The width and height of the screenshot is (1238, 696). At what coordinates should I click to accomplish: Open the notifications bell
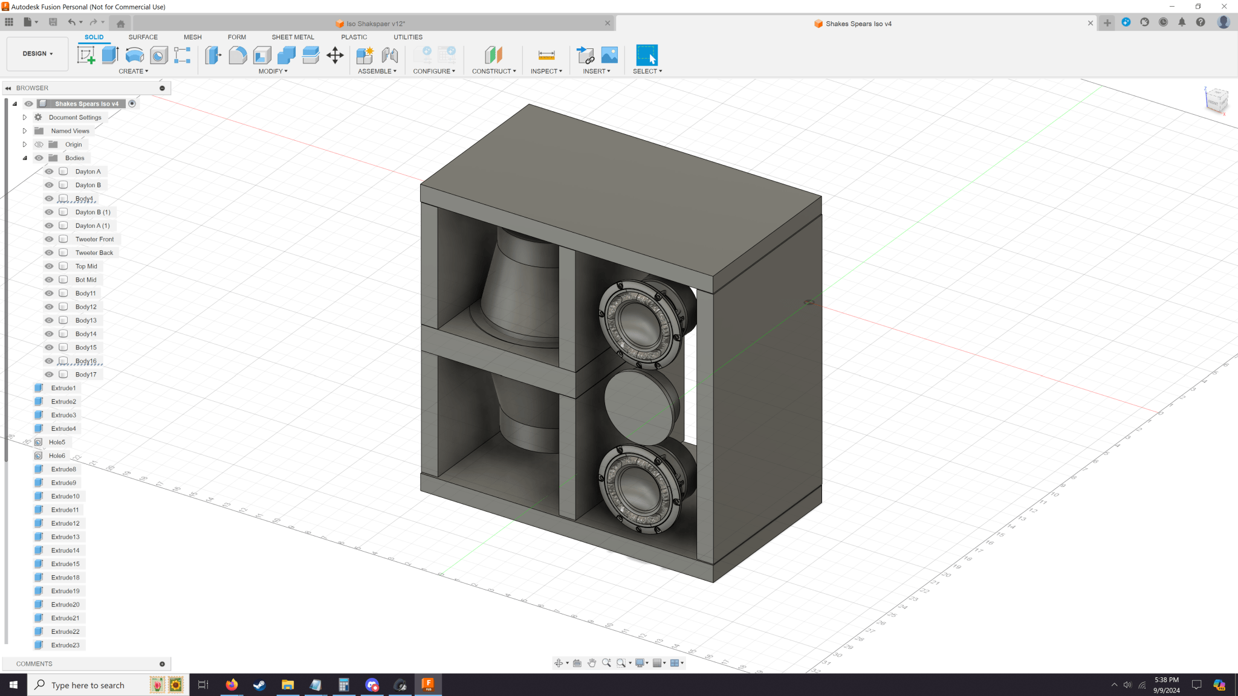click(1182, 22)
